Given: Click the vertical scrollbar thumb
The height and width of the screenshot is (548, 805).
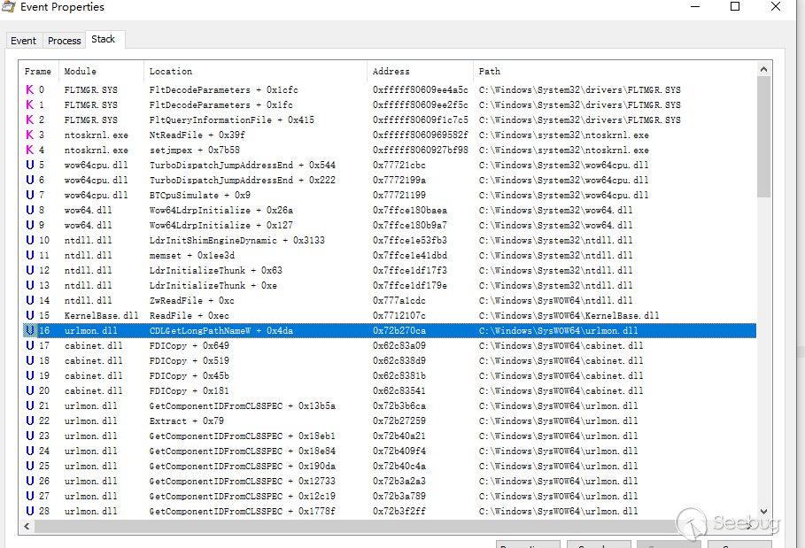Looking at the screenshot, I should point(764,136).
